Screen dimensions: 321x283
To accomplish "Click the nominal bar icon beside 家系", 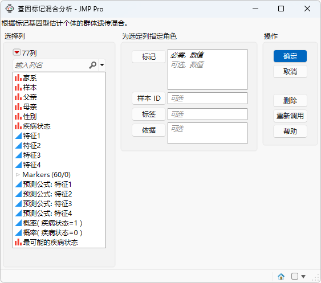I will tap(18, 77).
